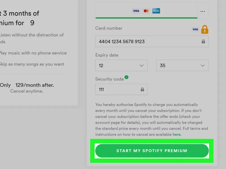Expand the expiry year dropdown showing 35
Screen dimensions: 226x169
182,66
